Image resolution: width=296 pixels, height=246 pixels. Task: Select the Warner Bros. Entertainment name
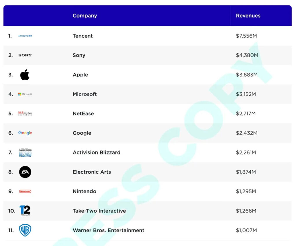click(108, 230)
